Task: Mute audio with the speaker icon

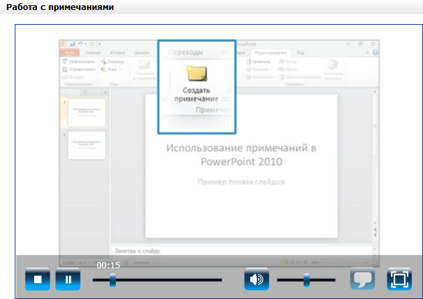Action: coord(257,279)
